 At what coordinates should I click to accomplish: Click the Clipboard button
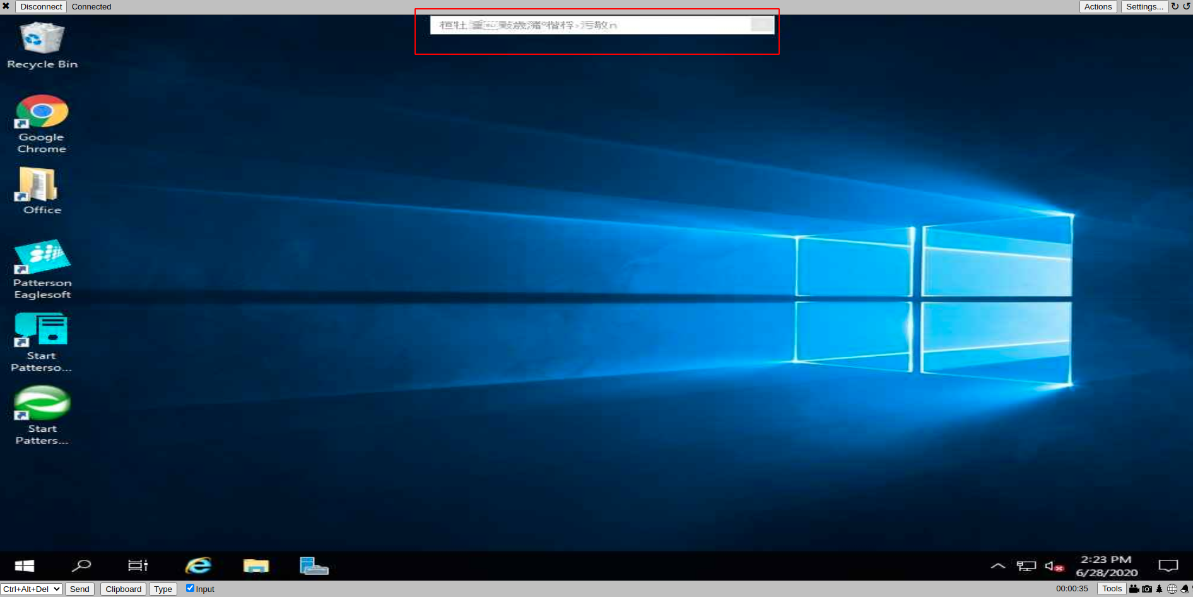(124, 589)
